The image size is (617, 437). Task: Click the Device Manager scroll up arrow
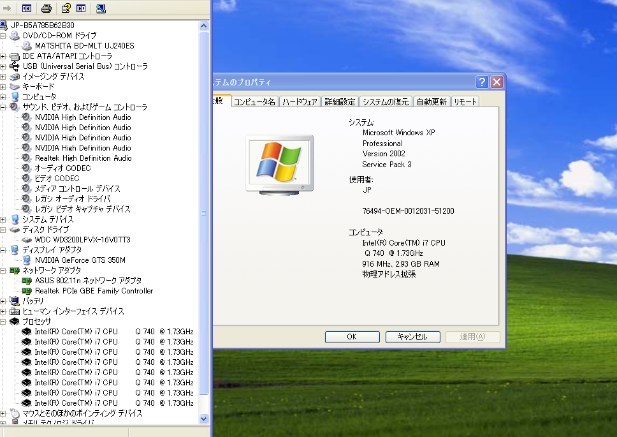click(203, 26)
